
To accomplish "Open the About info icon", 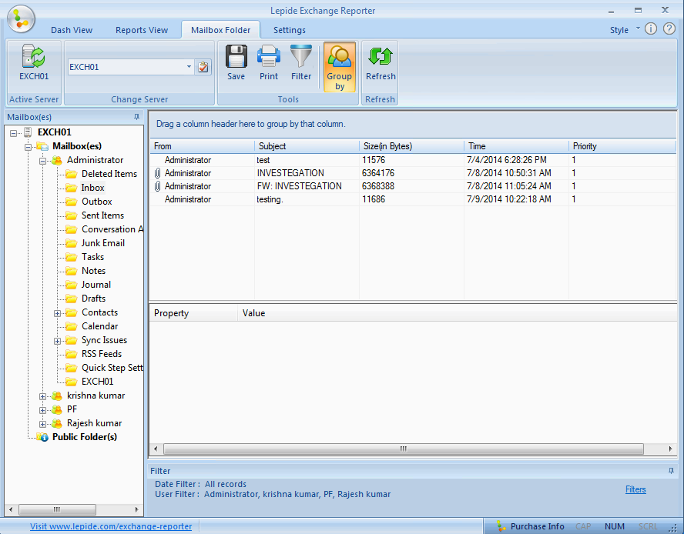I will tap(650, 28).
